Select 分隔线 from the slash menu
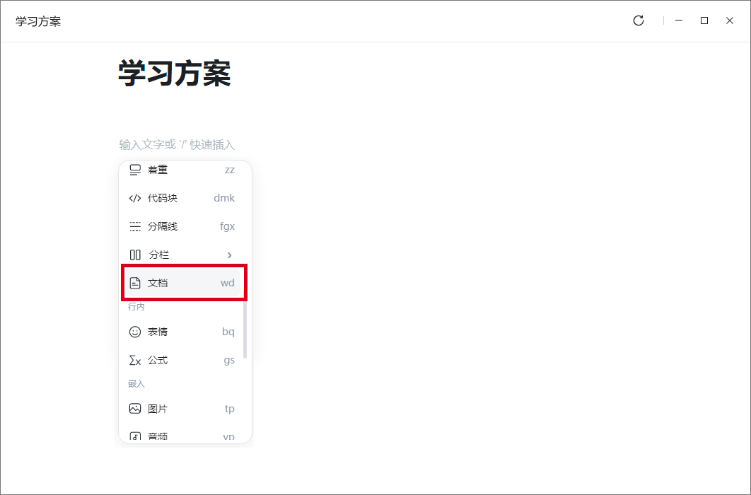Image resolution: width=751 pixels, height=495 pixels. pyautogui.click(x=182, y=226)
